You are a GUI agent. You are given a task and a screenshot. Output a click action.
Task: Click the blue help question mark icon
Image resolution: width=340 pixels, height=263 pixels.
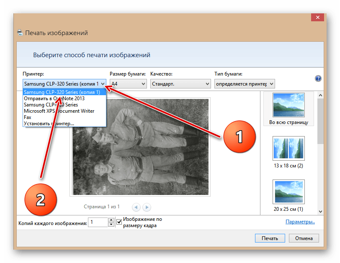[318, 78]
